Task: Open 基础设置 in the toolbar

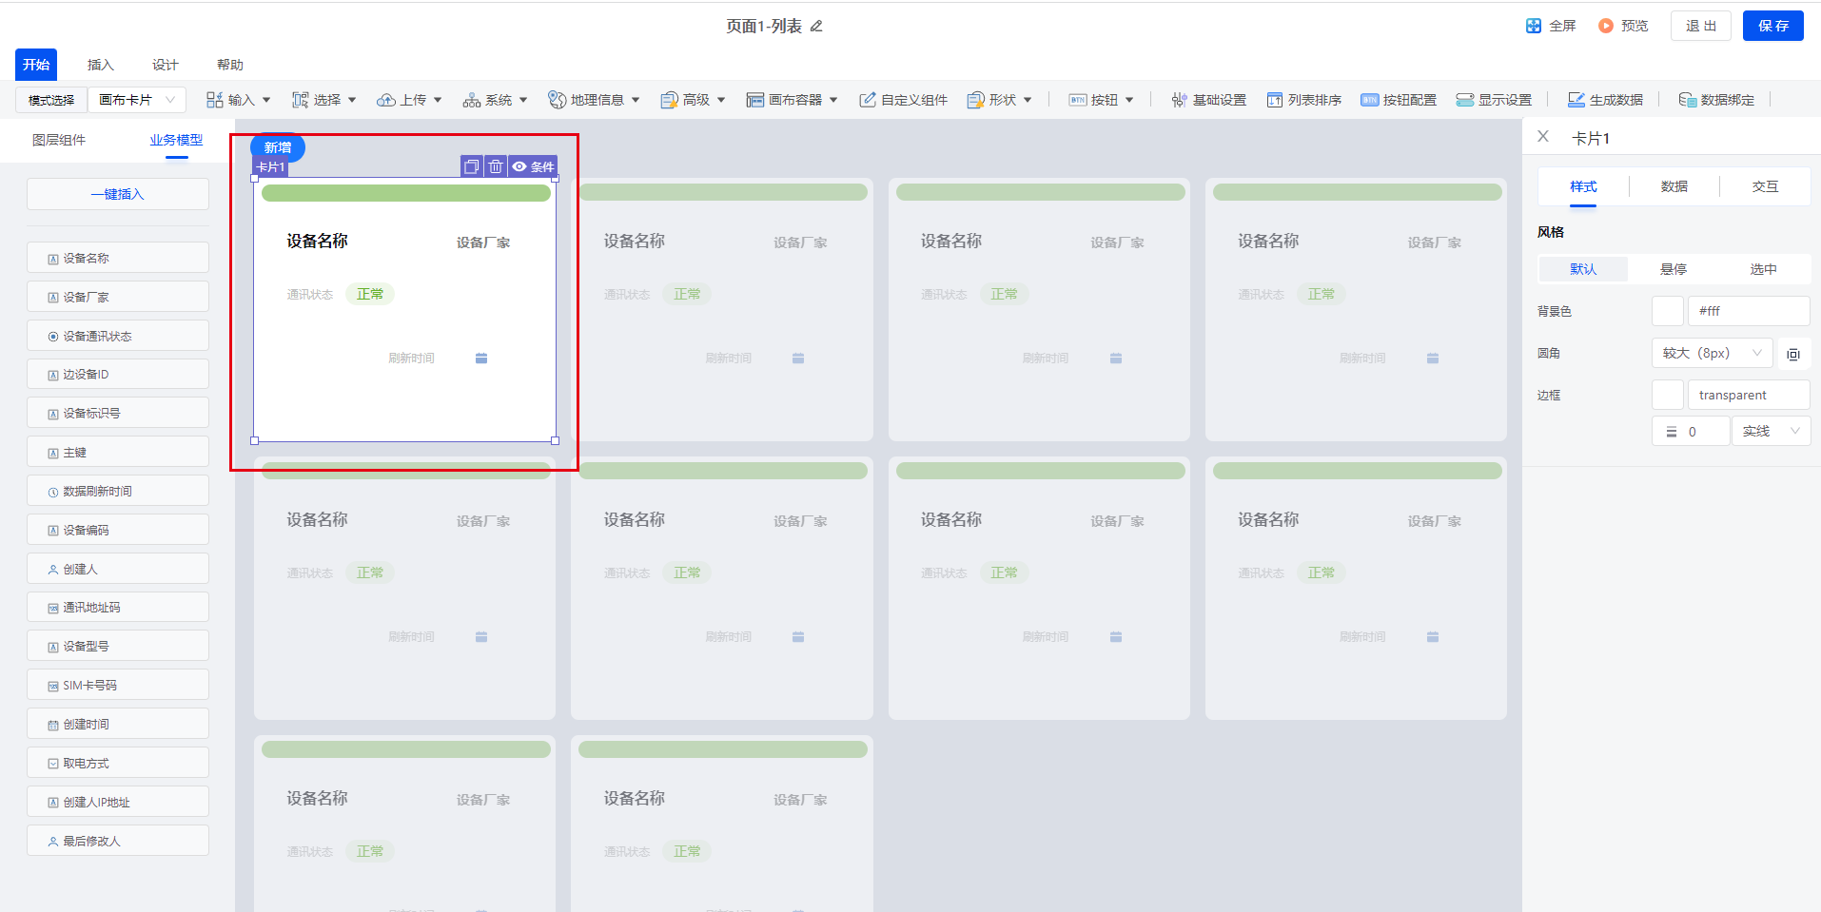Action: click(x=1208, y=100)
